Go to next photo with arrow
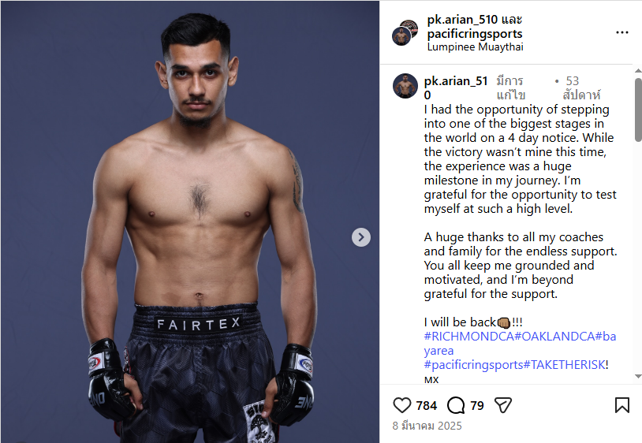This screenshot has height=443, width=642. click(361, 237)
